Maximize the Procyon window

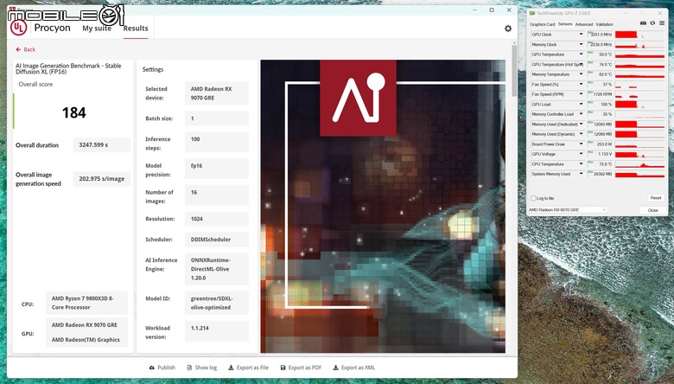pyautogui.click(x=492, y=10)
